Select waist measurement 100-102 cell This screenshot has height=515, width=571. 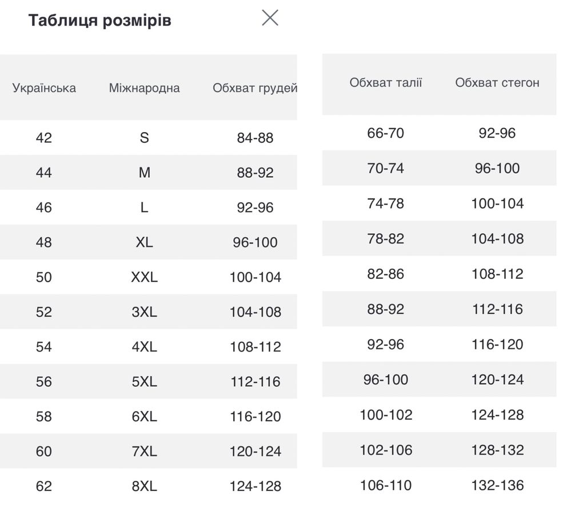click(x=386, y=415)
